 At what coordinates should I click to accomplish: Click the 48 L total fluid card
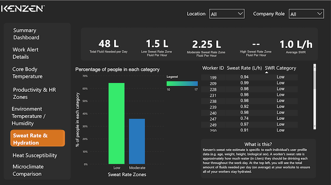coord(108,47)
